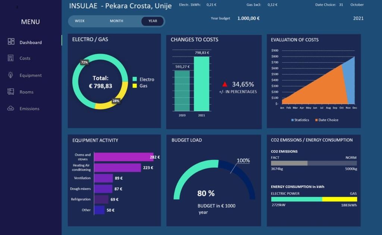Click the Electro legend color swatch
Image resolution: width=382 pixels, height=235 pixels.
(x=135, y=79)
